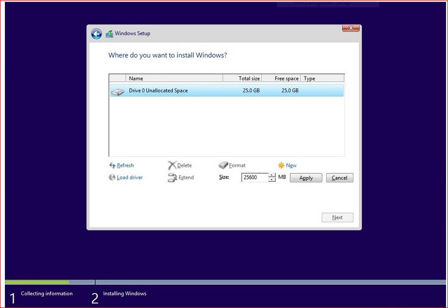Sort by the Type column header
The image size is (448, 308).
point(322,78)
